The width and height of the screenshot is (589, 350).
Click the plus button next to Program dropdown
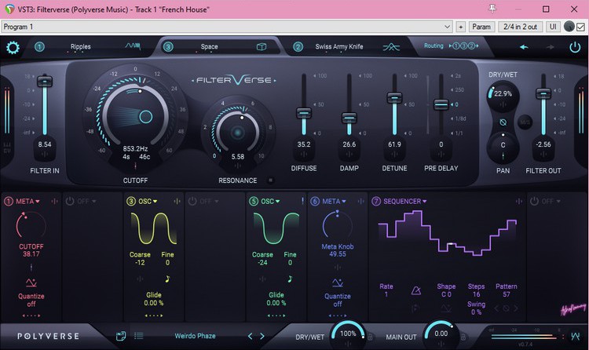[x=460, y=27]
